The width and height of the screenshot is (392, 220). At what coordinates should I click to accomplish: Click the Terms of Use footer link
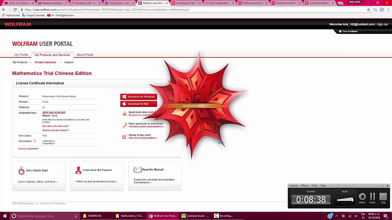click(x=46, y=204)
